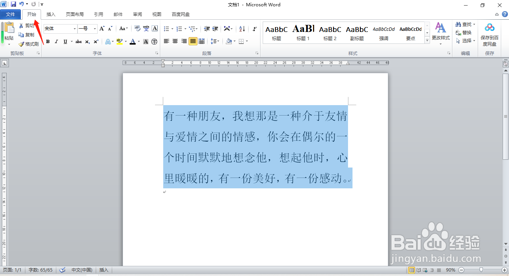
Task: Select the Format Painter (格式刷)
Action: 29,44
